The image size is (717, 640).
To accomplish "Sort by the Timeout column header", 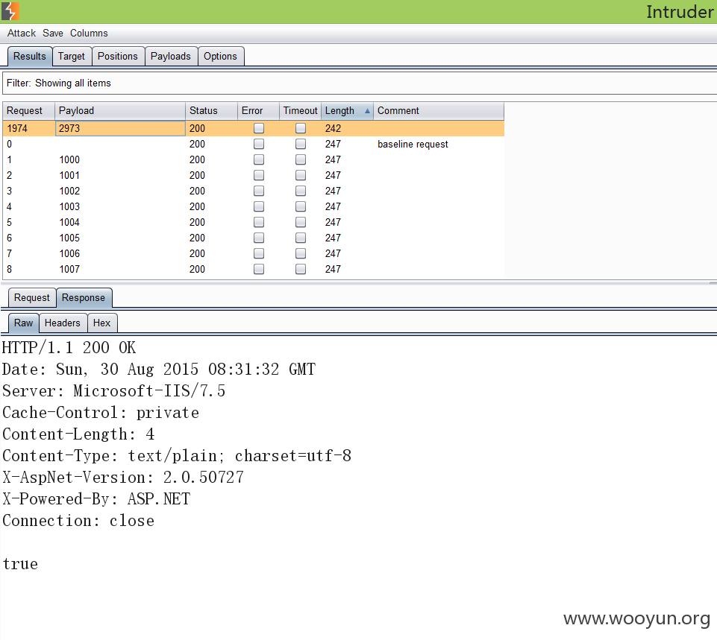I will coord(300,111).
